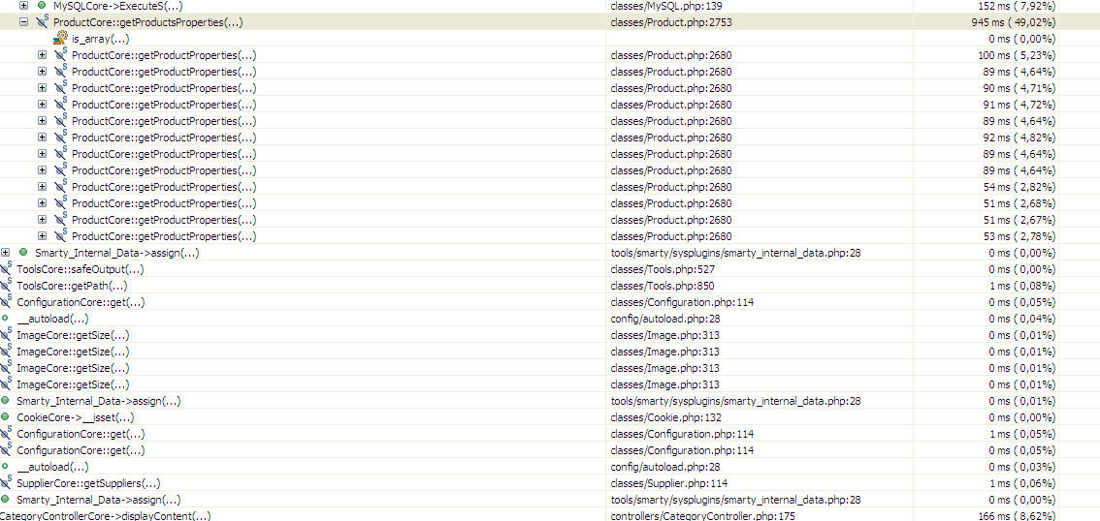Viewport: 1100px width, 521px height.
Task: Click the static icon on the 92 ms row
Action: [60, 137]
